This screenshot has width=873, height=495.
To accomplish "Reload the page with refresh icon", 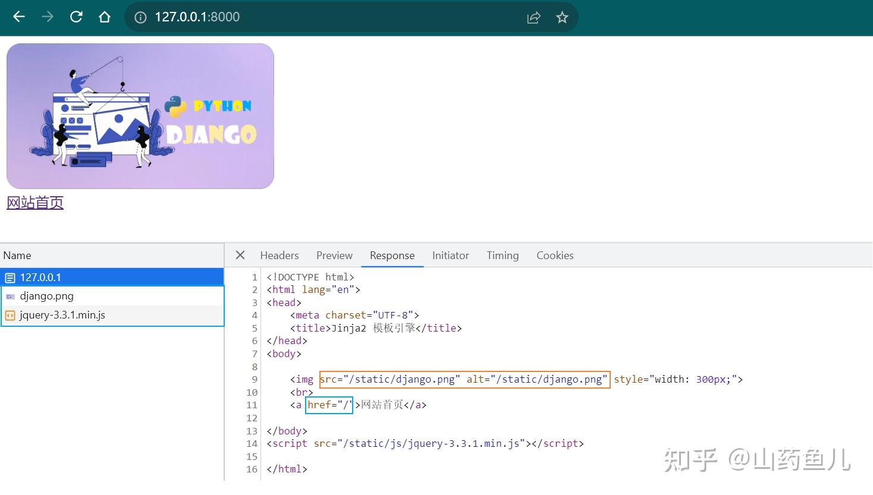I will tap(76, 17).
